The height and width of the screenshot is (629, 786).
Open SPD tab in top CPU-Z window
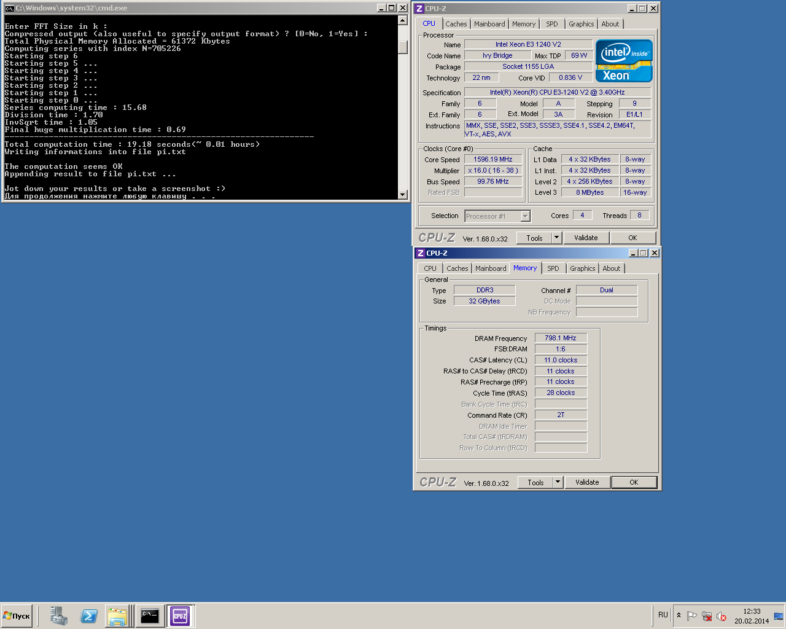coord(552,24)
